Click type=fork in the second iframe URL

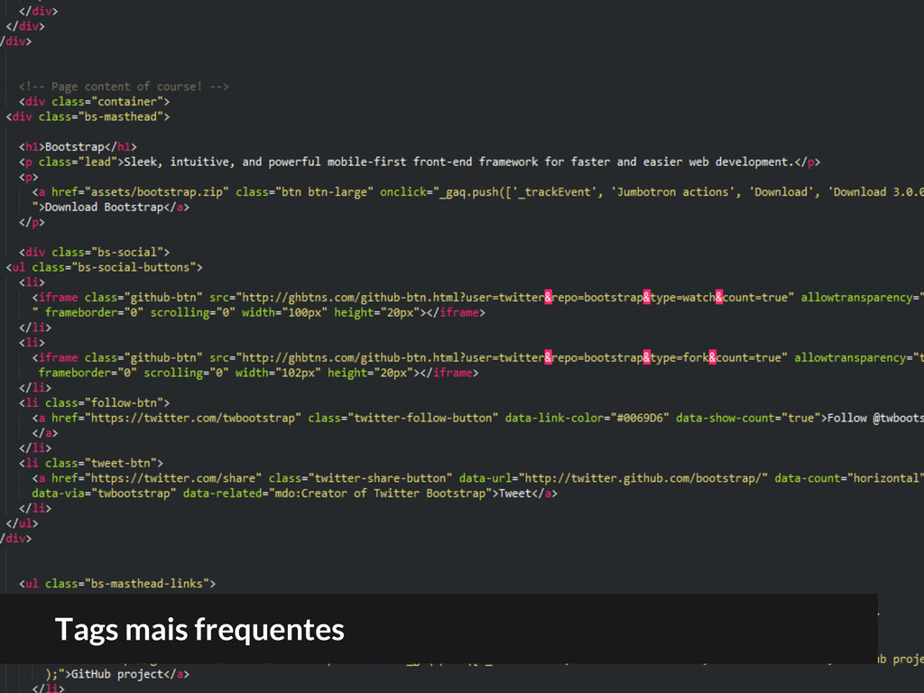pyautogui.click(x=679, y=357)
